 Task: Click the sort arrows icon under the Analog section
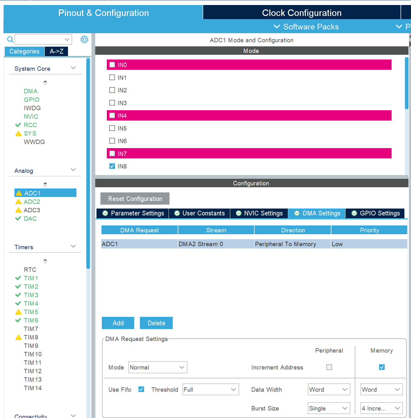[x=45, y=184]
